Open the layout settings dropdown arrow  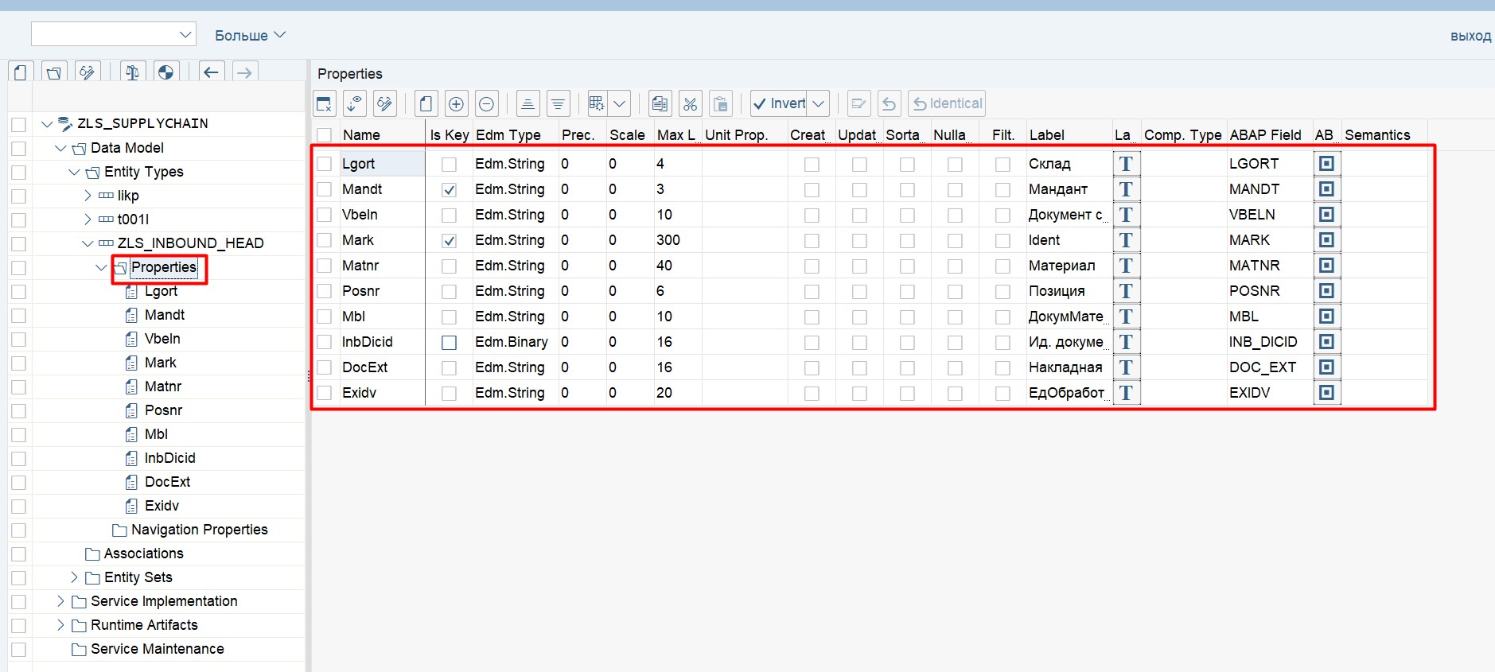click(620, 103)
